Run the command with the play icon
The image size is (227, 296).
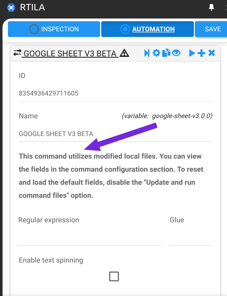coord(192,53)
